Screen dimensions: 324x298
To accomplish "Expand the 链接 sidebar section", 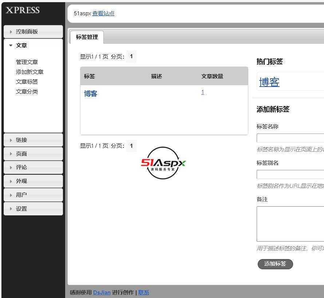I will click(x=33, y=140).
